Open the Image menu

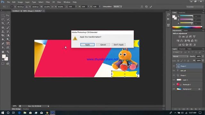(x=20, y=2)
